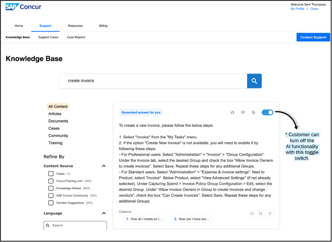Click the Contact Support button

pyautogui.click(x=313, y=37)
